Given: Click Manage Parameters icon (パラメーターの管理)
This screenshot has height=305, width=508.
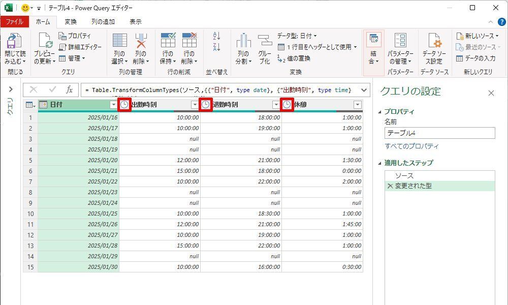Looking at the screenshot, I should pyautogui.click(x=400, y=40).
